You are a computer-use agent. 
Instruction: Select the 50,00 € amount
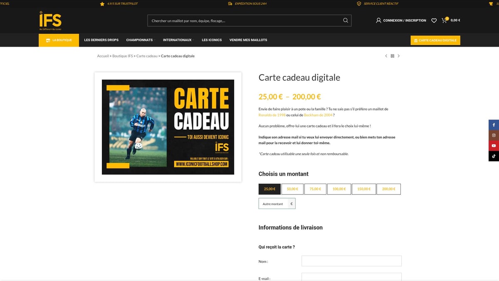click(x=292, y=189)
